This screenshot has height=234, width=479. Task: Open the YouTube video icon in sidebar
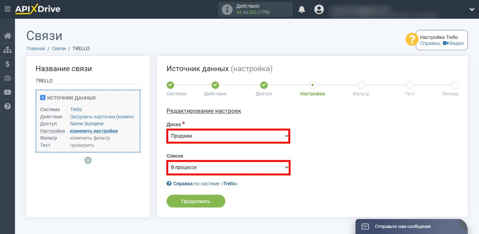point(7,92)
